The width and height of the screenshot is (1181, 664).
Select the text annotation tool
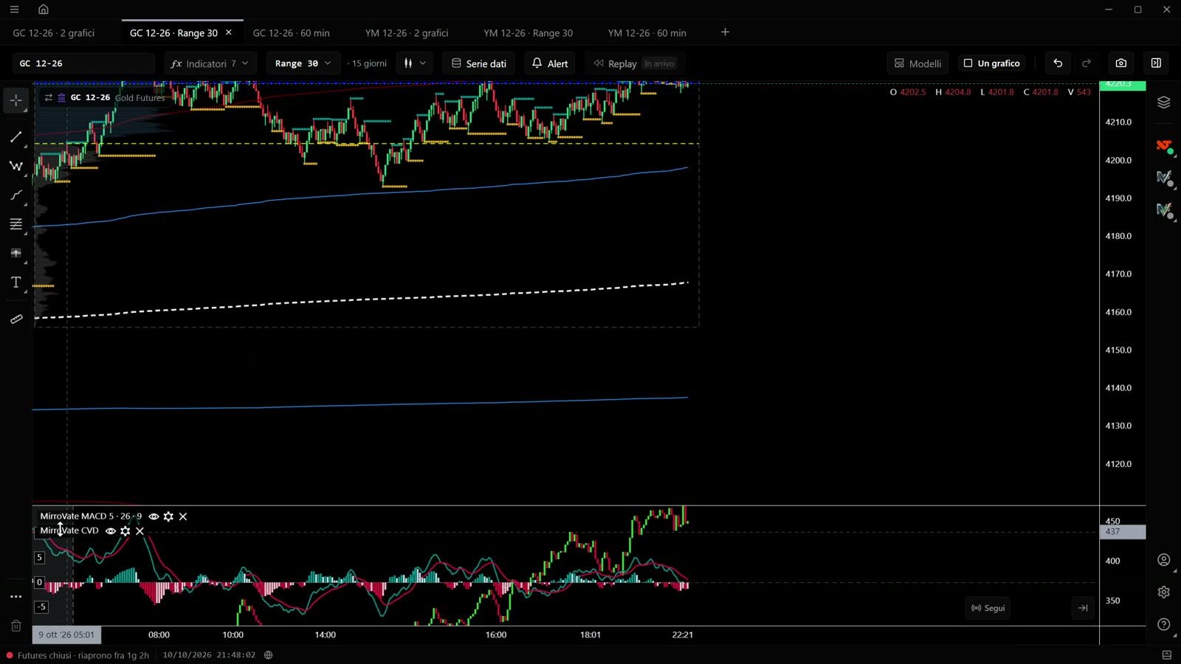[x=16, y=283]
